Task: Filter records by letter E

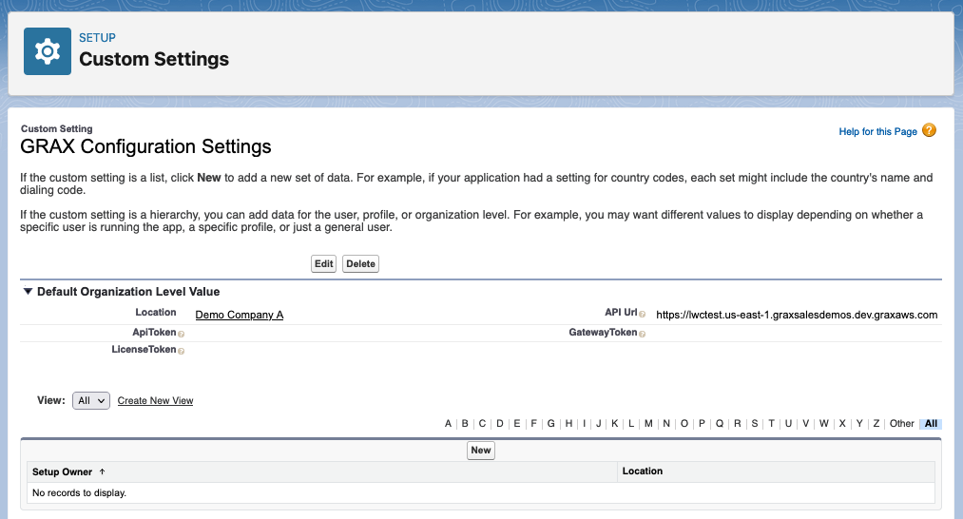Action: click(x=517, y=423)
